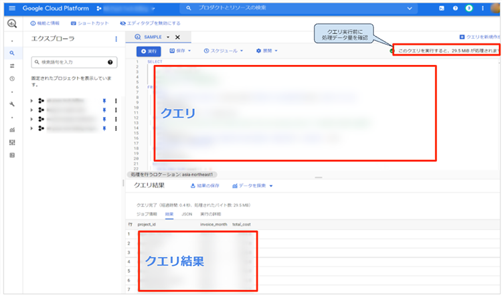
Task: Open the エクスプローラ panel three-dot menu
Action: coord(116,39)
